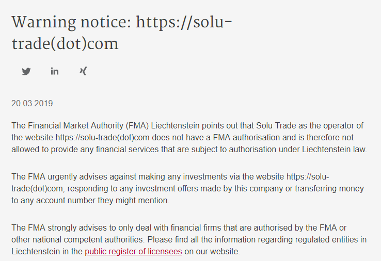Click 'Liechtenstein law' ending the first paragraph
Viewport: 381px width, 261px height.
(x=334, y=149)
